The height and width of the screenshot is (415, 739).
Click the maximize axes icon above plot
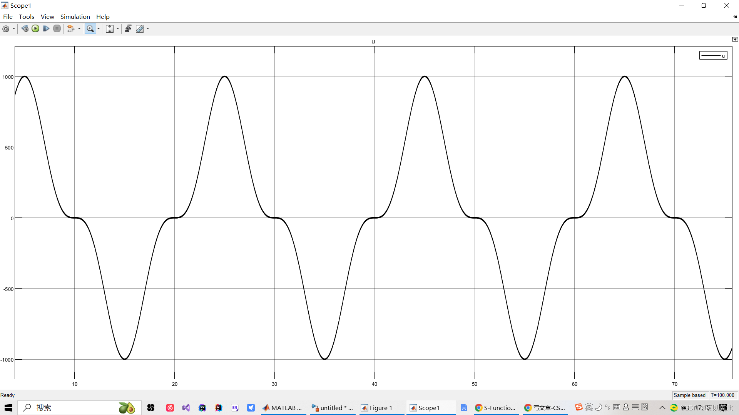[735, 39]
